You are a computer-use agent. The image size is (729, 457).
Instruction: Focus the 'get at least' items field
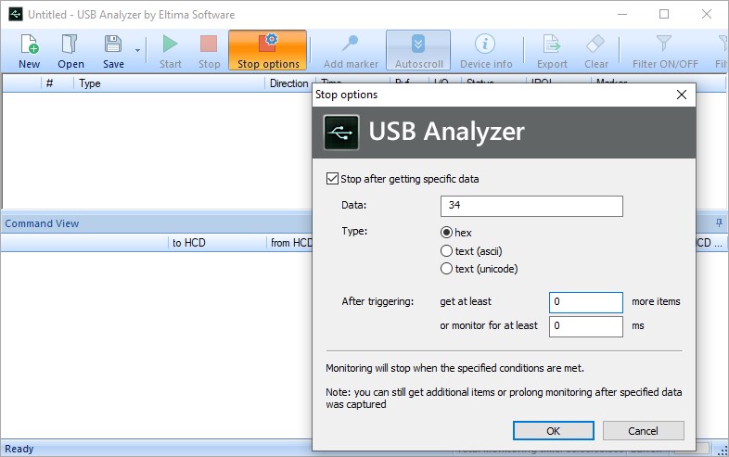586,302
